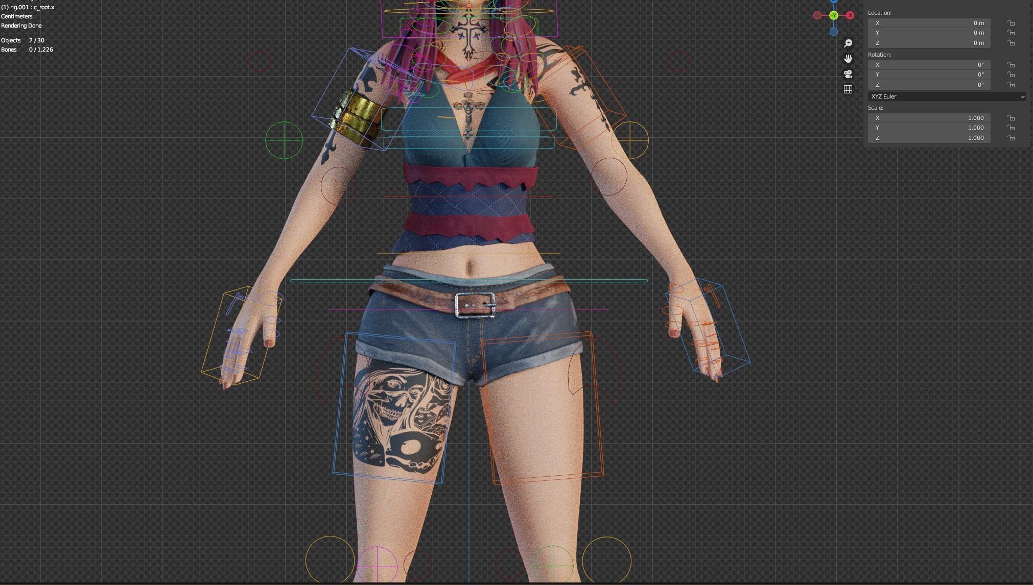The width and height of the screenshot is (1033, 585).
Task: Lock the Scale X value
Action: (1011, 118)
